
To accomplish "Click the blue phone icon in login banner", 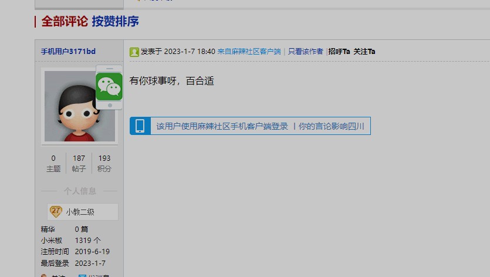I will coord(140,126).
